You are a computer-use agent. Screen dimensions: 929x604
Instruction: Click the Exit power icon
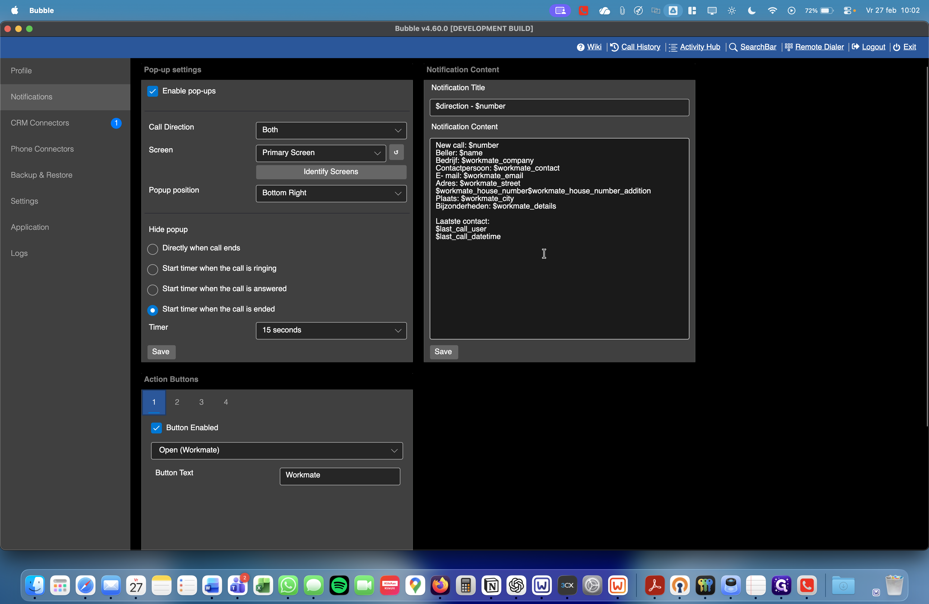coord(897,47)
